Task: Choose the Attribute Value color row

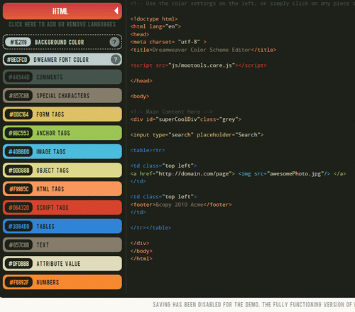Action: tap(62, 264)
